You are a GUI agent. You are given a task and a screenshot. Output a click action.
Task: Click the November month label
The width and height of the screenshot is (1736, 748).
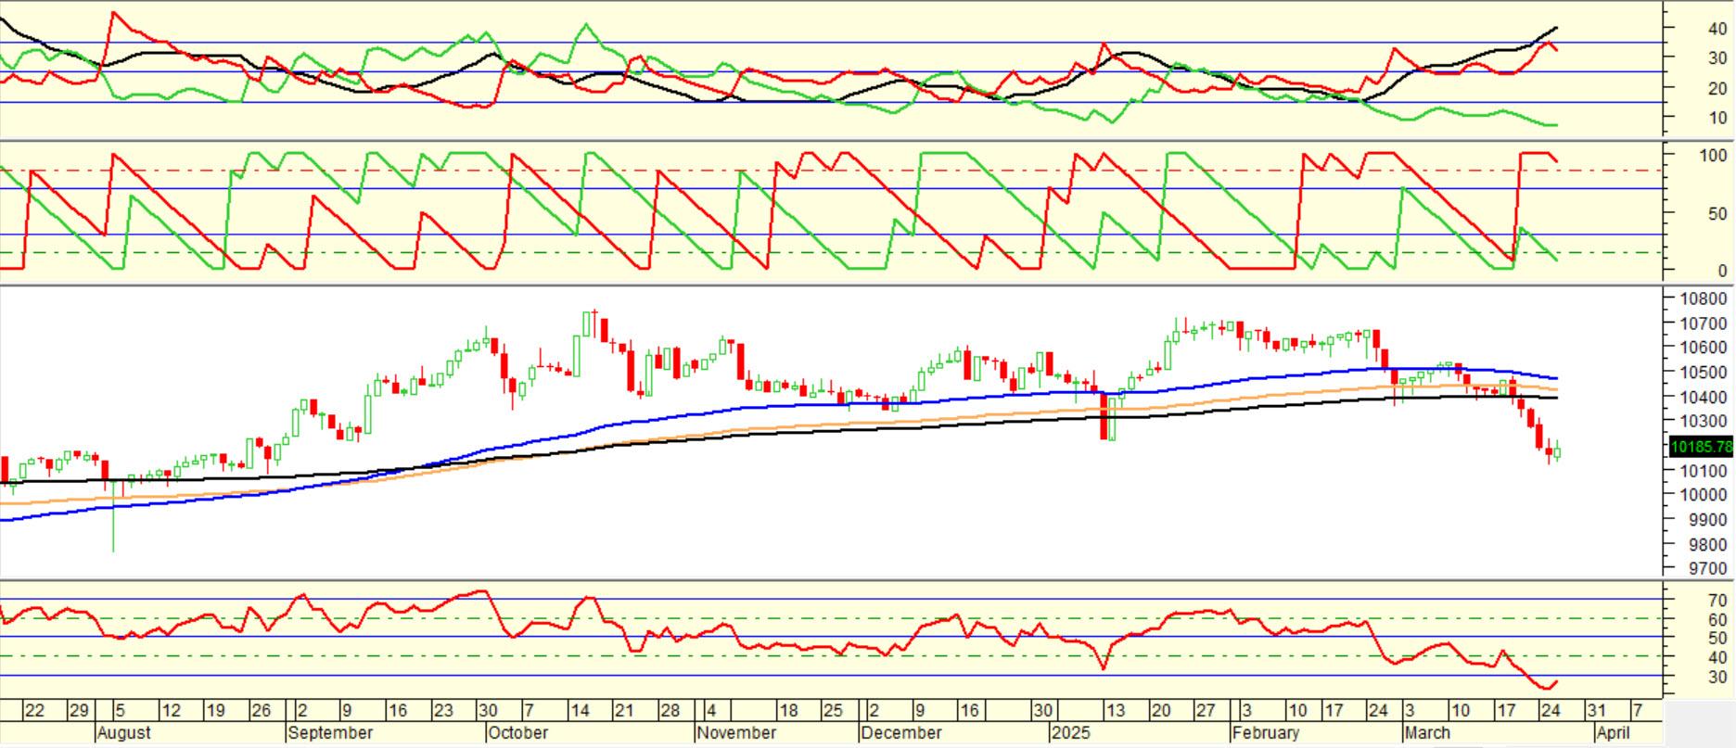click(x=736, y=732)
